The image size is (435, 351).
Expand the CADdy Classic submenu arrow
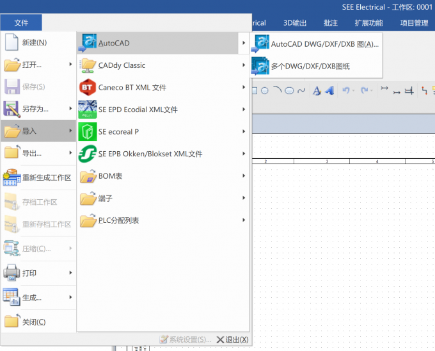coord(244,65)
